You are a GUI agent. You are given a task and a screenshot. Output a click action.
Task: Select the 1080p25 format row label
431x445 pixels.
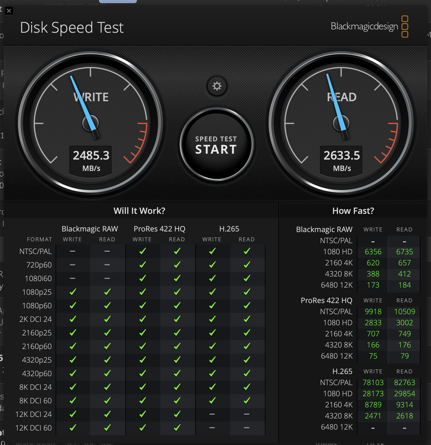pyautogui.click(x=37, y=292)
